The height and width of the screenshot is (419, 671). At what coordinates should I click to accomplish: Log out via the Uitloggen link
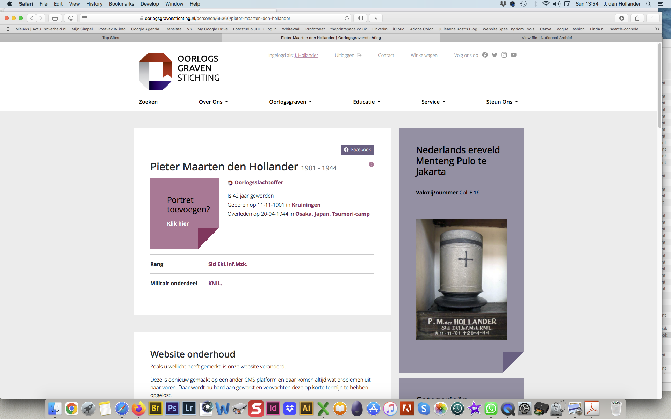pyautogui.click(x=348, y=55)
